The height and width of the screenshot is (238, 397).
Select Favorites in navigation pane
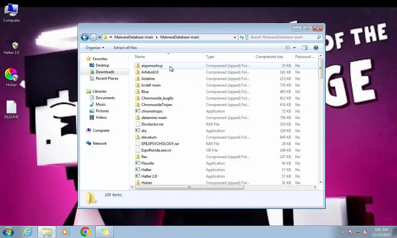click(x=100, y=59)
